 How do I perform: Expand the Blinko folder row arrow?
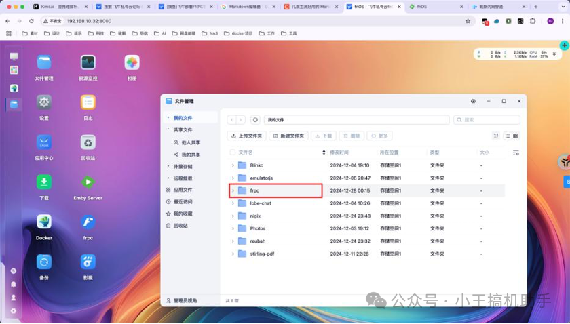pos(233,165)
